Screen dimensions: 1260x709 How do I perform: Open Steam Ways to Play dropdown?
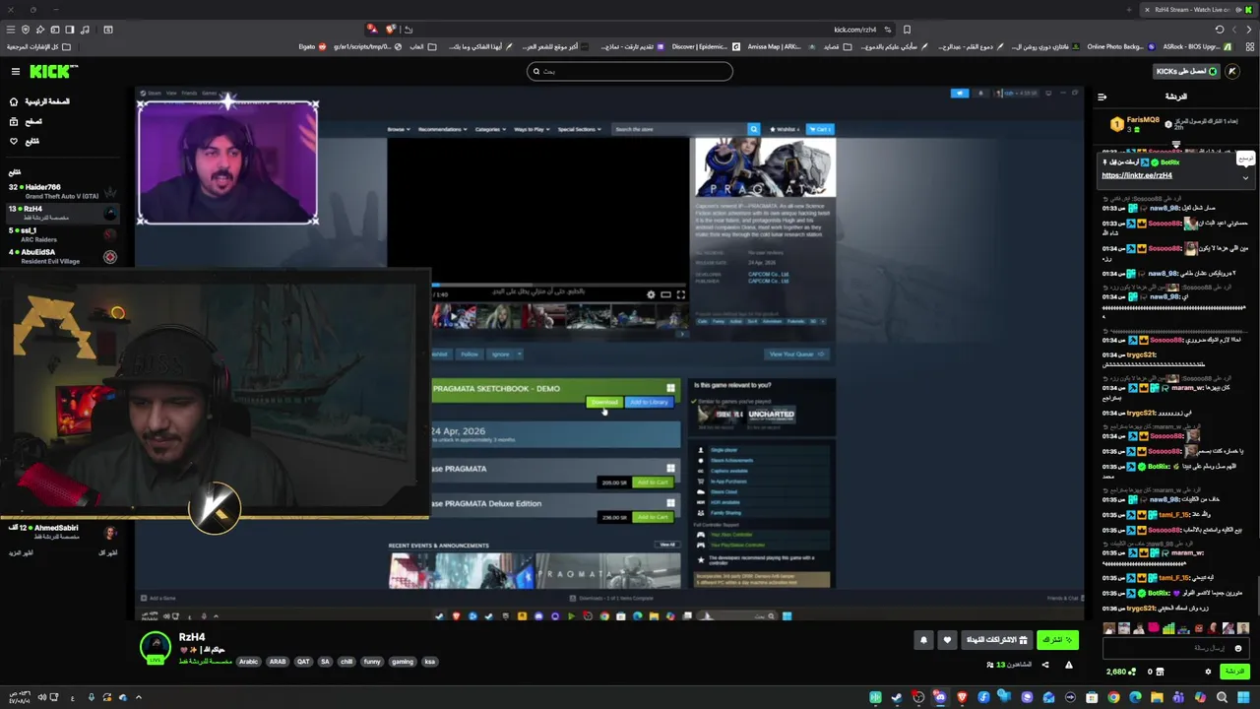[532, 129]
